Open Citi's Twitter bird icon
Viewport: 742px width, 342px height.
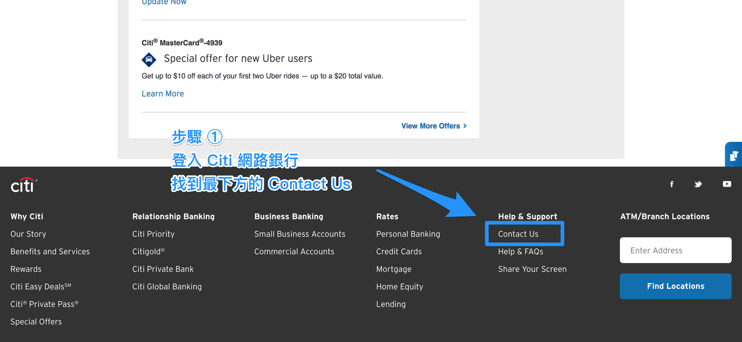(698, 184)
